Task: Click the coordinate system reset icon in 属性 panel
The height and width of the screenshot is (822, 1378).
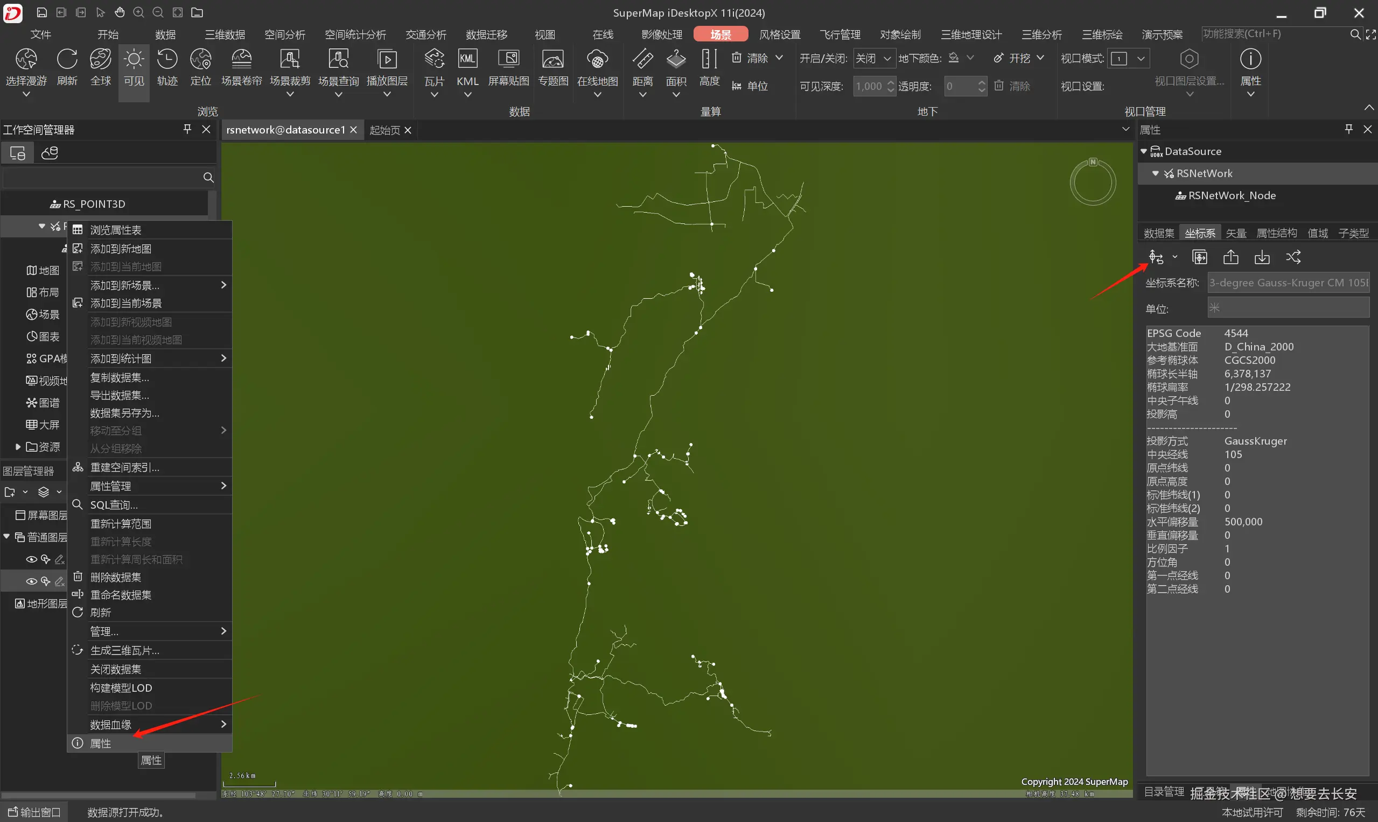Action: [1156, 257]
